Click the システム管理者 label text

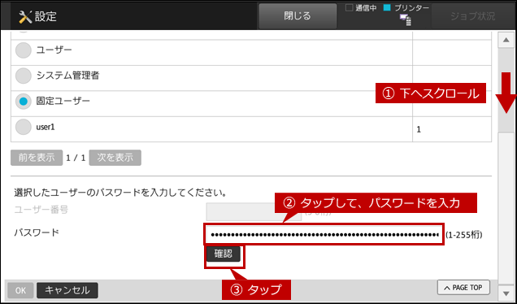coord(68,76)
